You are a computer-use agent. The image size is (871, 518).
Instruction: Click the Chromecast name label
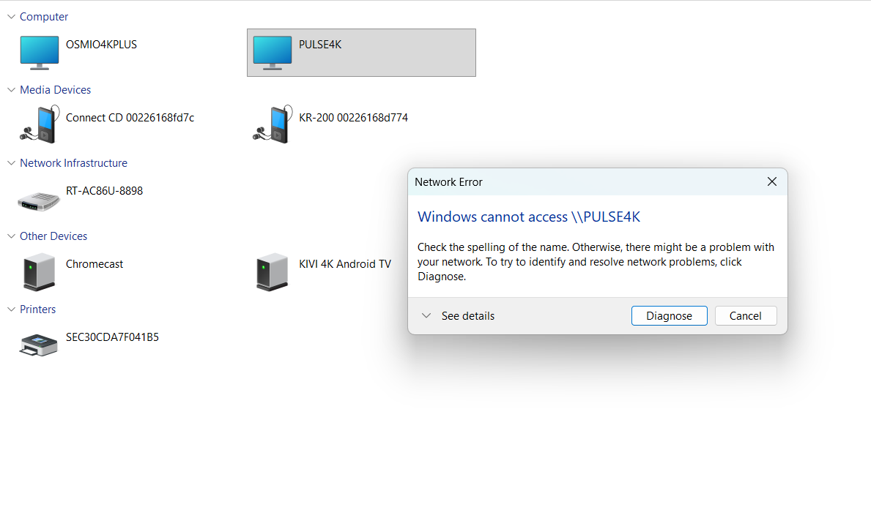[94, 264]
